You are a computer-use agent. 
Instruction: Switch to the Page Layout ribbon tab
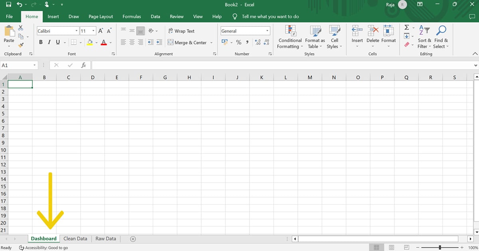(101, 16)
